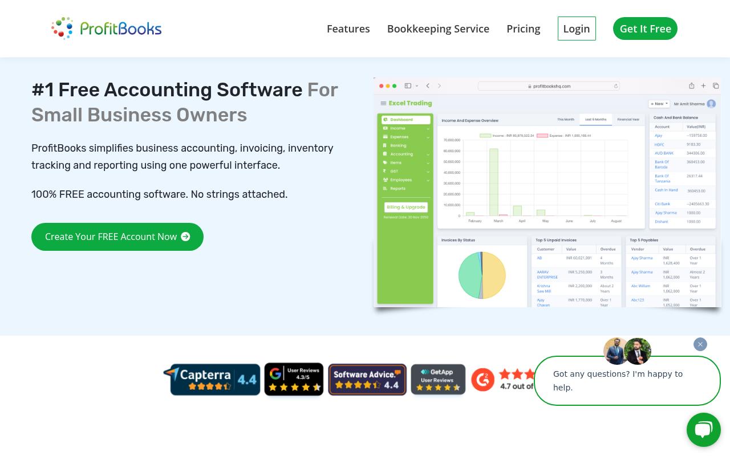
Task: Open the Features menu item
Action: [348, 28]
